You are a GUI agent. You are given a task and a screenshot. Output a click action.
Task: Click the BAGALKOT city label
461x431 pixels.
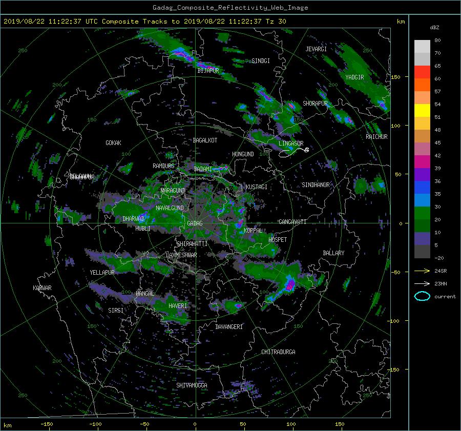[205, 140]
